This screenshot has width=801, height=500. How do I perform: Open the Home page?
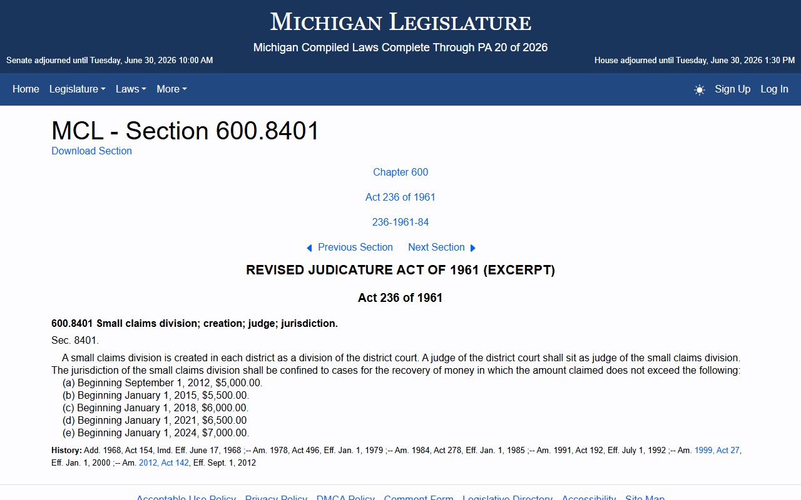click(26, 89)
